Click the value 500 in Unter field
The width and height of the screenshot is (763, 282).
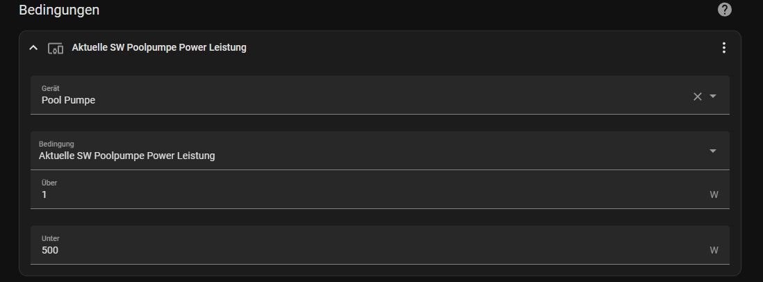(x=50, y=250)
